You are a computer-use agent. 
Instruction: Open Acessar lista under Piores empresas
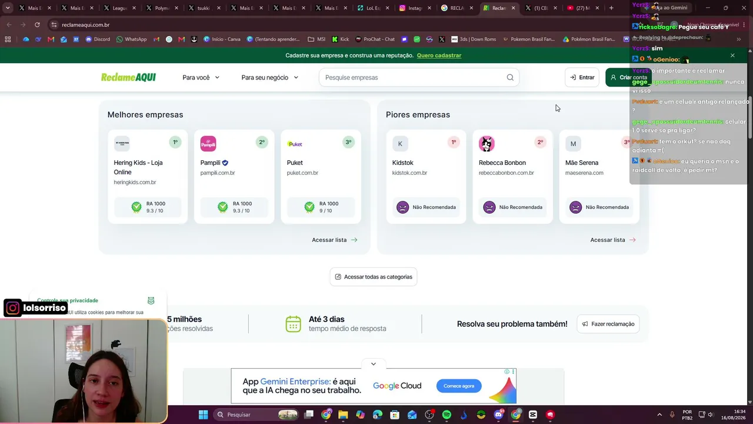613,240
